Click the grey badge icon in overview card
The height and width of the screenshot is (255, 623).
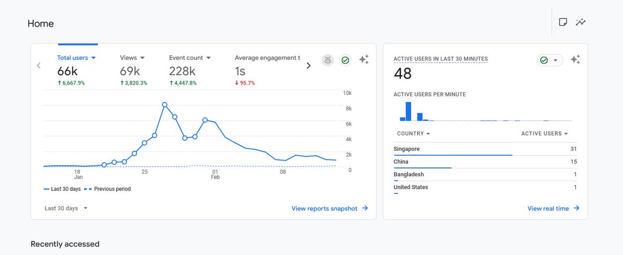pos(328,60)
